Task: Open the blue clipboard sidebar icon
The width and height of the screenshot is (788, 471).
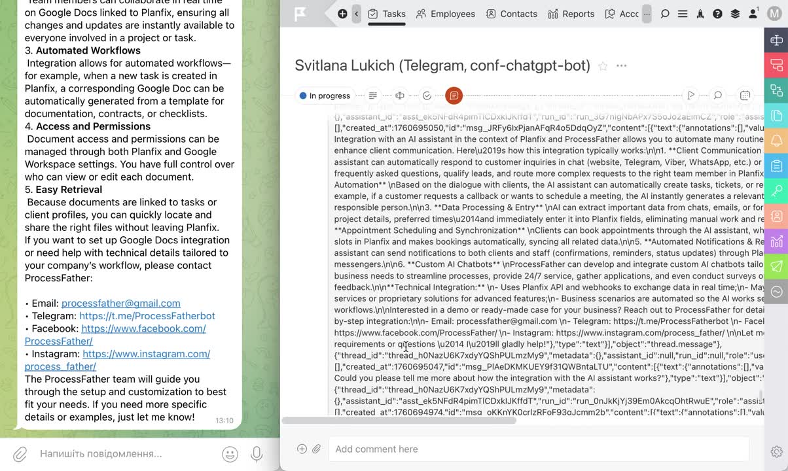Action: (776, 166)
